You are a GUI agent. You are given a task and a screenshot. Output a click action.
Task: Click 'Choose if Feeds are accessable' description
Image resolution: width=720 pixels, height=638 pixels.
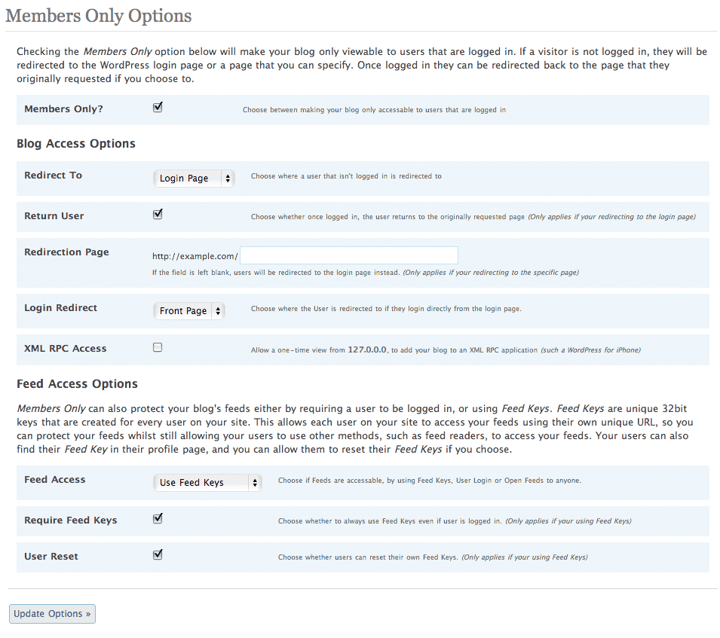(430, 481)
